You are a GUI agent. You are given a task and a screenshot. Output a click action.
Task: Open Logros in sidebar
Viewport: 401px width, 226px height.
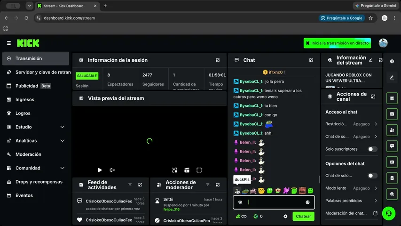point(36,113)
